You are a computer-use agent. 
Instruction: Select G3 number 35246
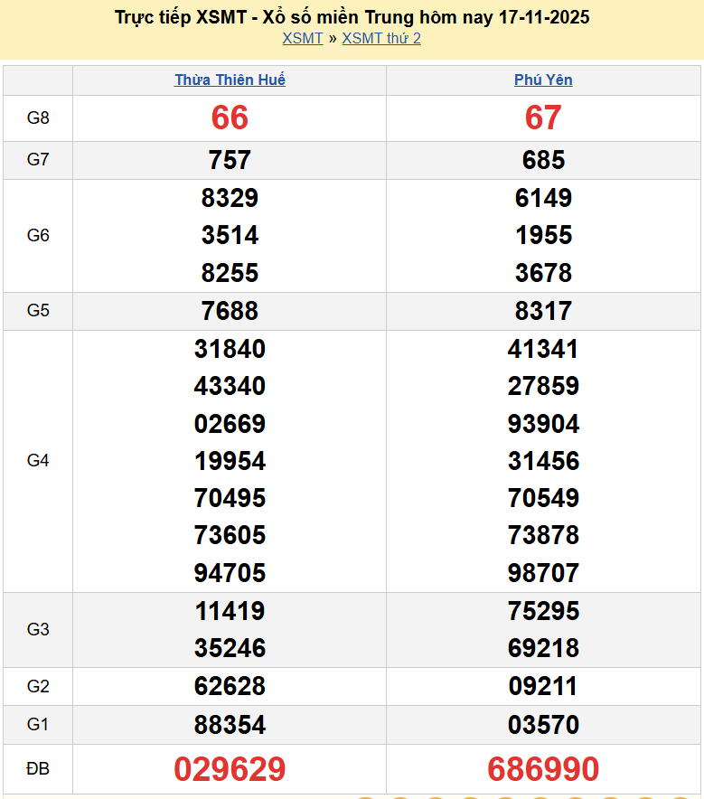coord(230,648)
